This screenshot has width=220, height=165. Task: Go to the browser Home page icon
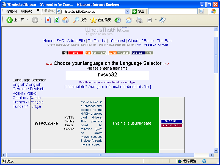point(65,20)
